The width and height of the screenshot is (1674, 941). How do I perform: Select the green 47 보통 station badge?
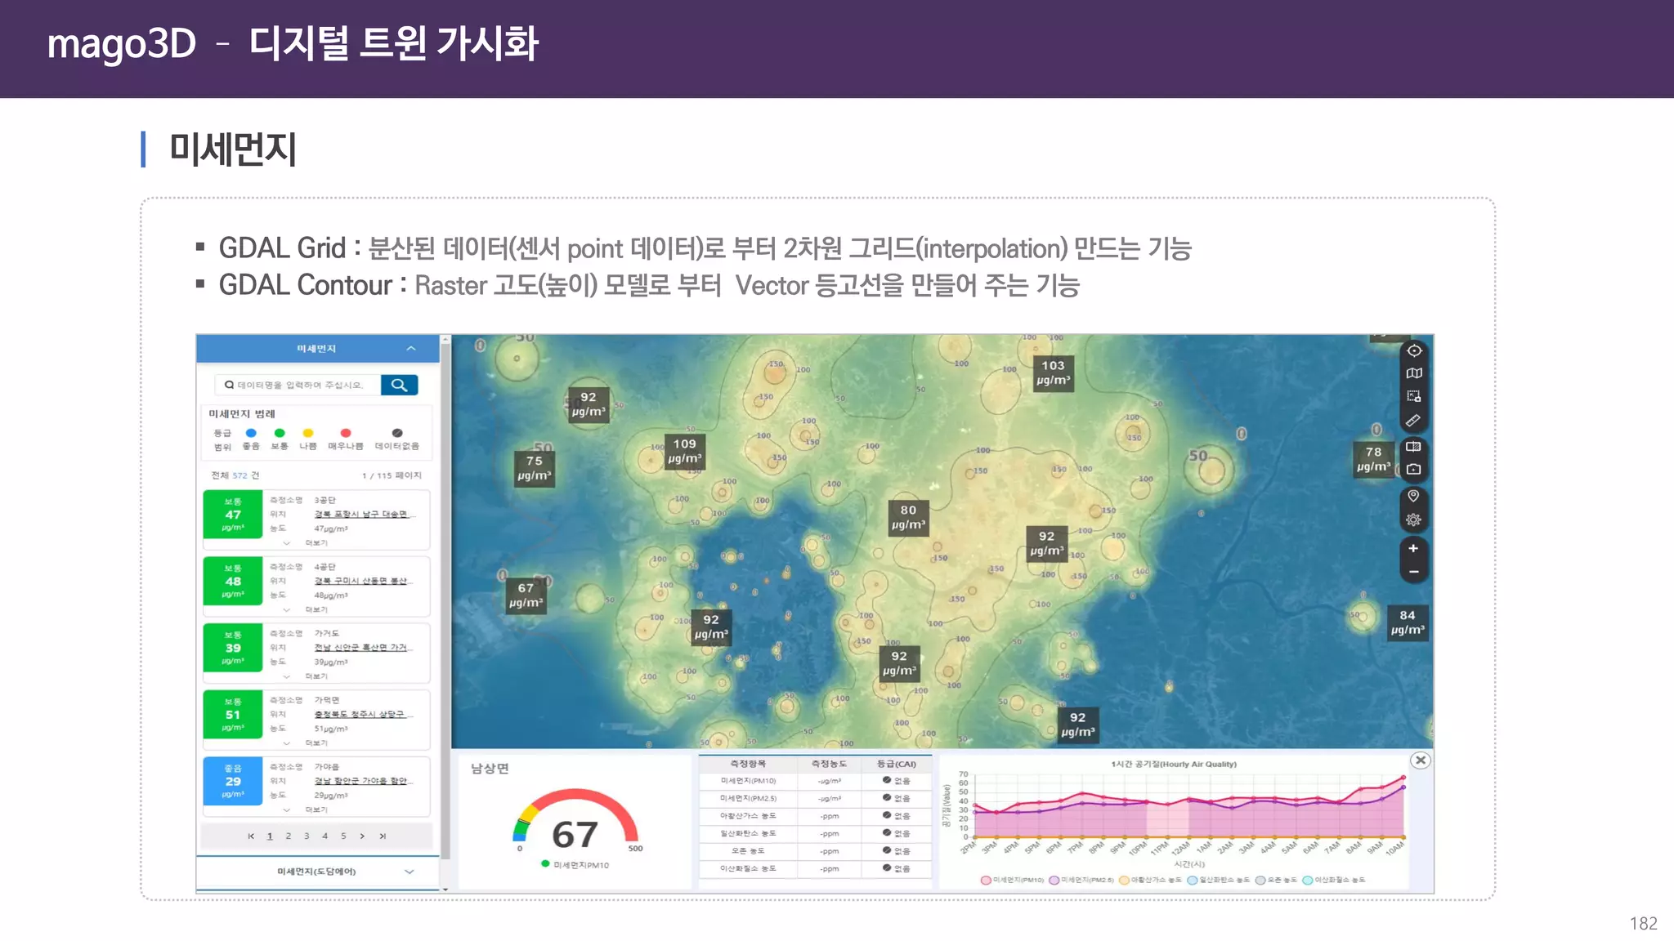click(233, 515)
